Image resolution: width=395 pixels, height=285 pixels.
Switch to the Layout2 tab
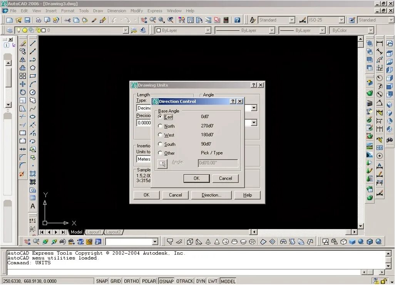tap(113, 232)
